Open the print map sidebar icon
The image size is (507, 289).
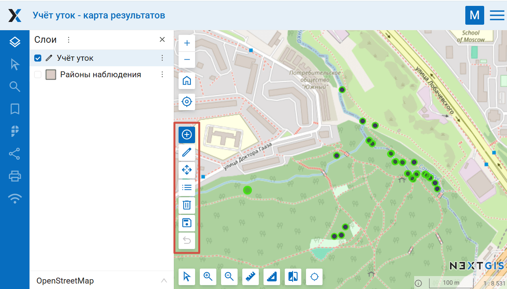15,176
